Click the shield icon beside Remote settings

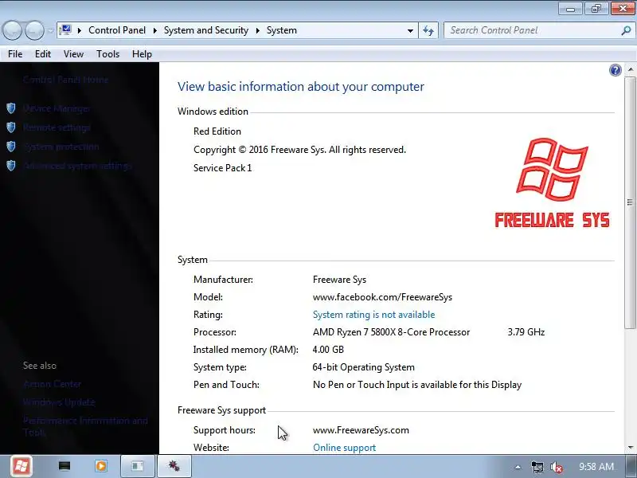11,127
